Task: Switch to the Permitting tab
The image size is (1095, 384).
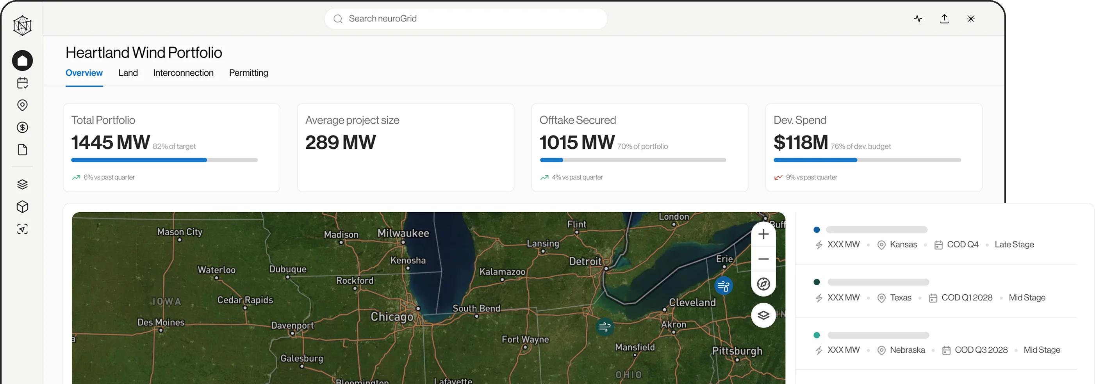Action: point(249,73)
